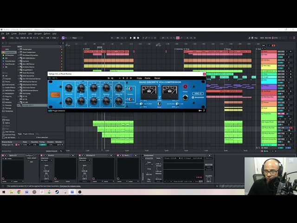Image resolution: width=297 pixels, height=223 pixels.
Task: Open the key icon in Plugin Alliance bar
Action: [200, 111]
